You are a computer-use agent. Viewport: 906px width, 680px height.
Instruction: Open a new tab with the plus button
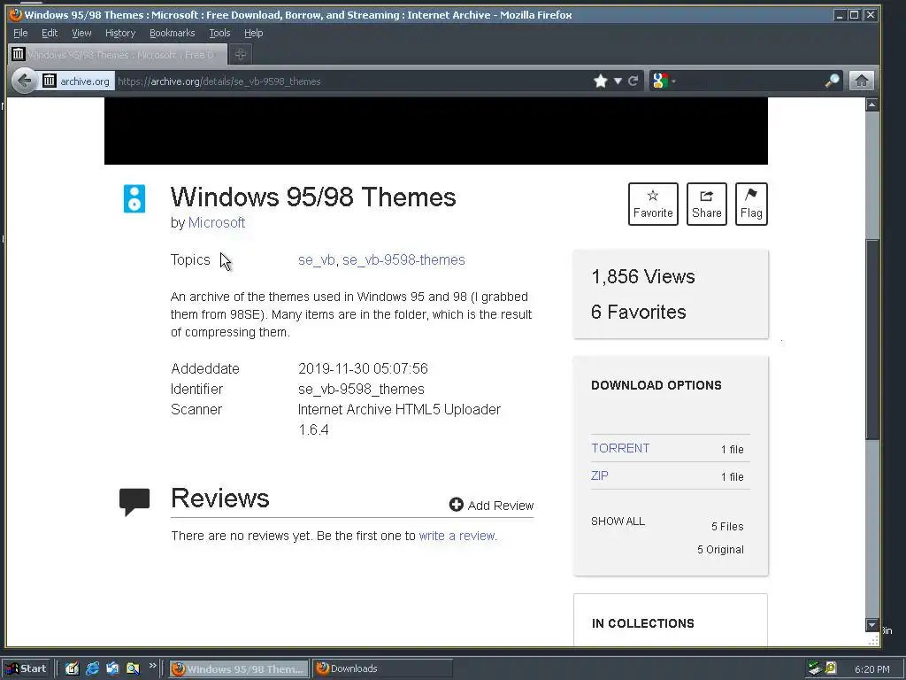tap(241, 54)
